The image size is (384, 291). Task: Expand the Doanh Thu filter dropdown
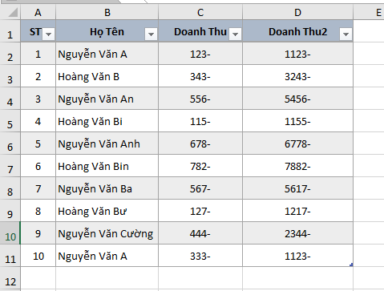(236, 34)
